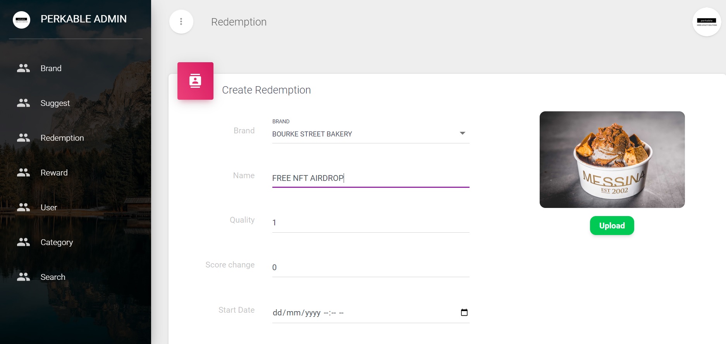Click the Messina ice cream image thumbnail

[612, 160]
